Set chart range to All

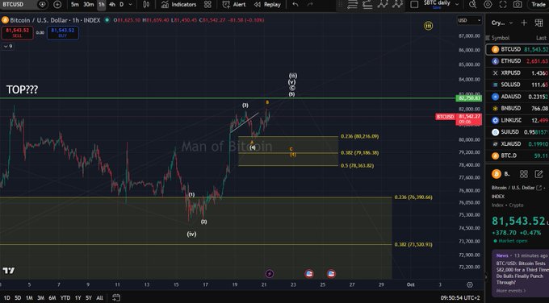(x=100, y=297)
